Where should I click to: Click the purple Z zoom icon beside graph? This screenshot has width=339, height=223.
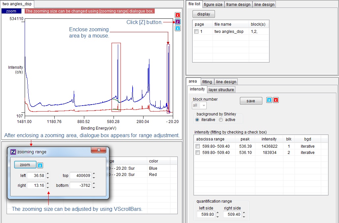pos(178,22)
